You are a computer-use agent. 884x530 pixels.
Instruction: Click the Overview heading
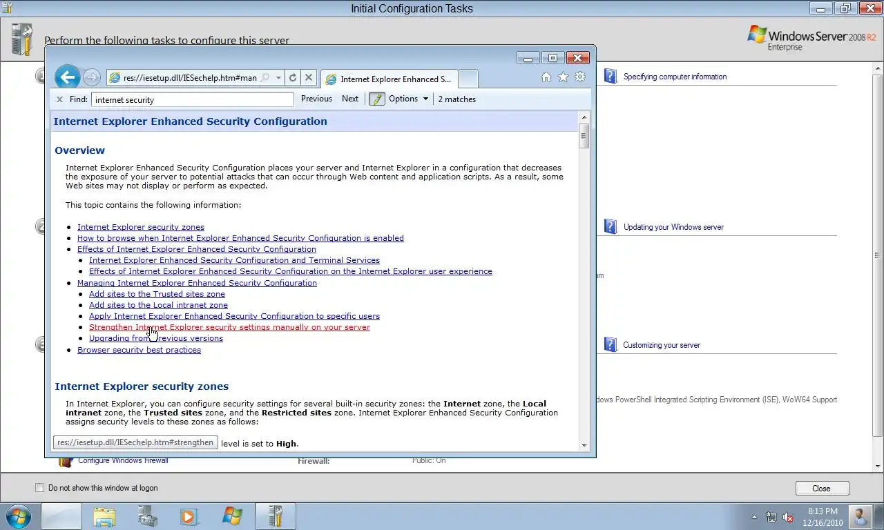(x=79, y=150)
